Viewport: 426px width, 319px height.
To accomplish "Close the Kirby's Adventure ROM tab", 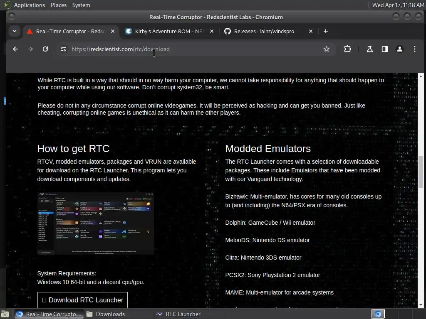I will pos(212,32).
